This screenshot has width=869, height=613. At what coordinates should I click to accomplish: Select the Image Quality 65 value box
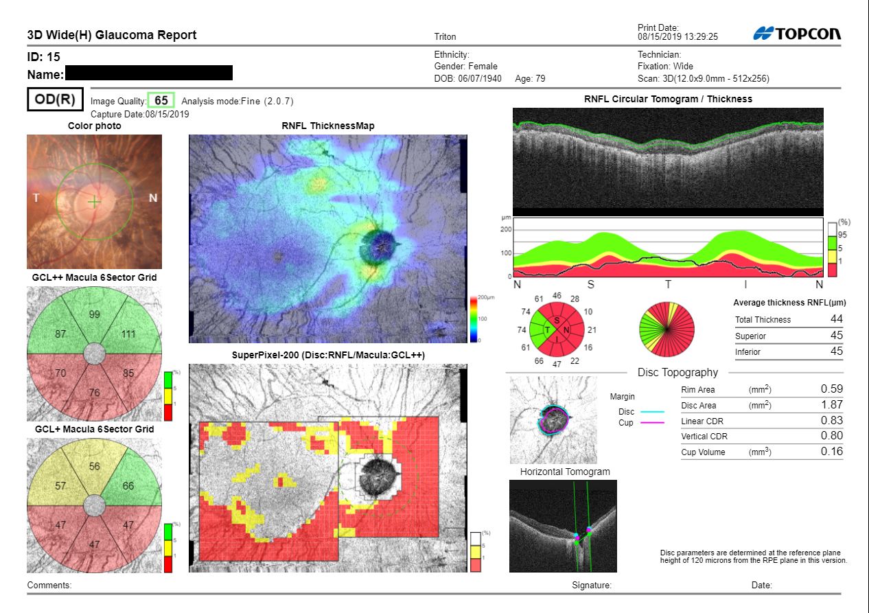pos(161,100)
